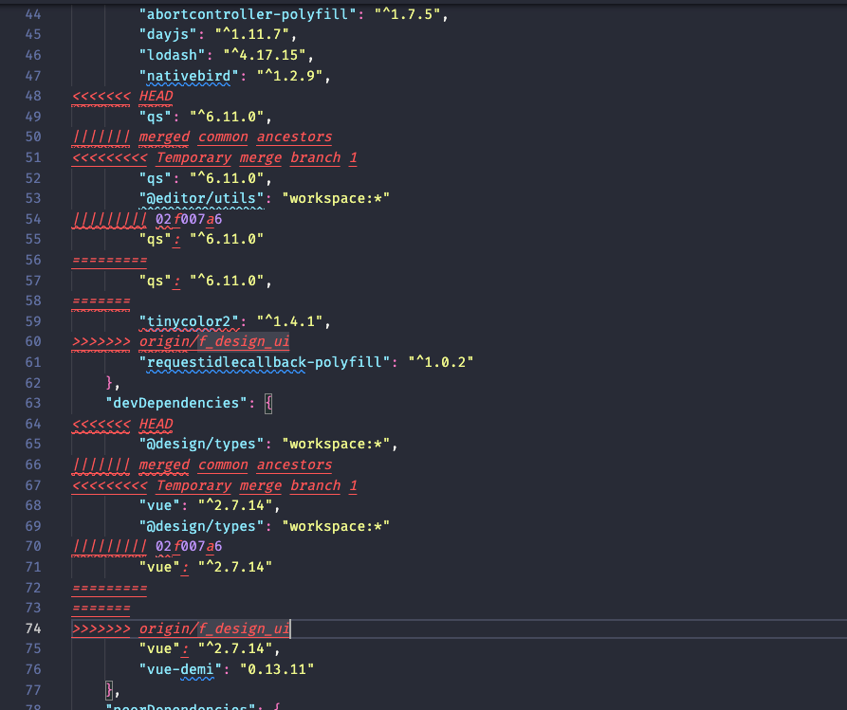The image size is (847, 710).
Task: Select the 'origin/f_design_ui' marker on line 60
Action: (214, 341)
